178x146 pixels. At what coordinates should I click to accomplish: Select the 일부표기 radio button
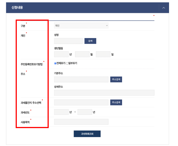pos(67,63)
